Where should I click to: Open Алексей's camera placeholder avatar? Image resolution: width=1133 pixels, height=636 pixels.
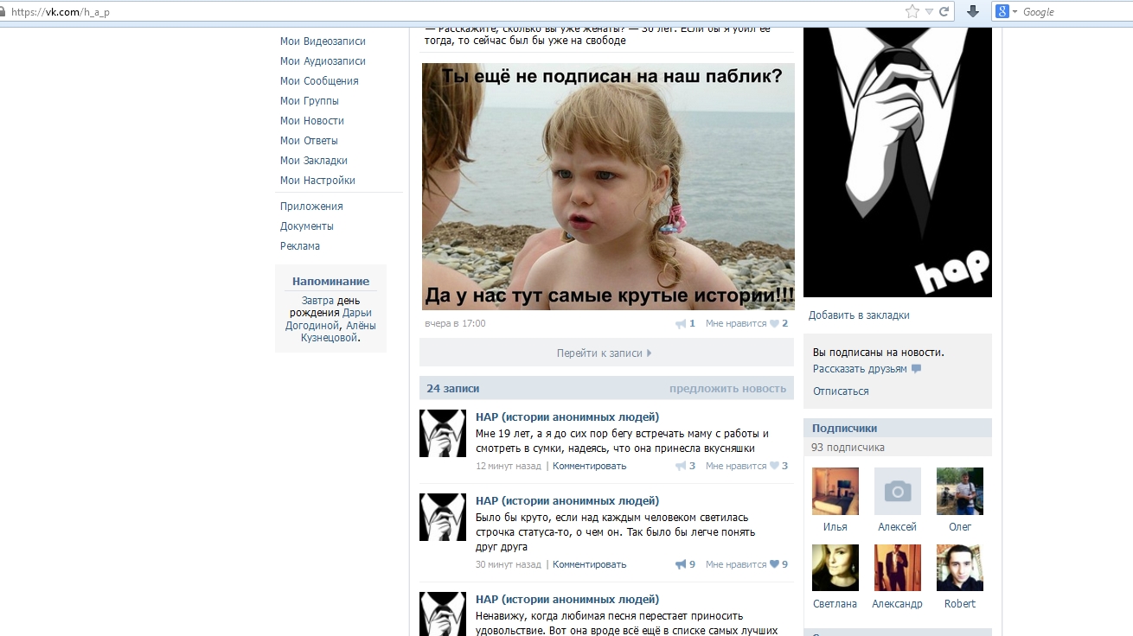898,491
